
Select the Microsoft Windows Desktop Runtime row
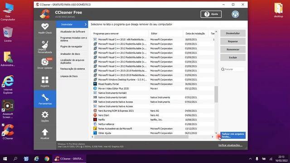[x=153, y=80]
